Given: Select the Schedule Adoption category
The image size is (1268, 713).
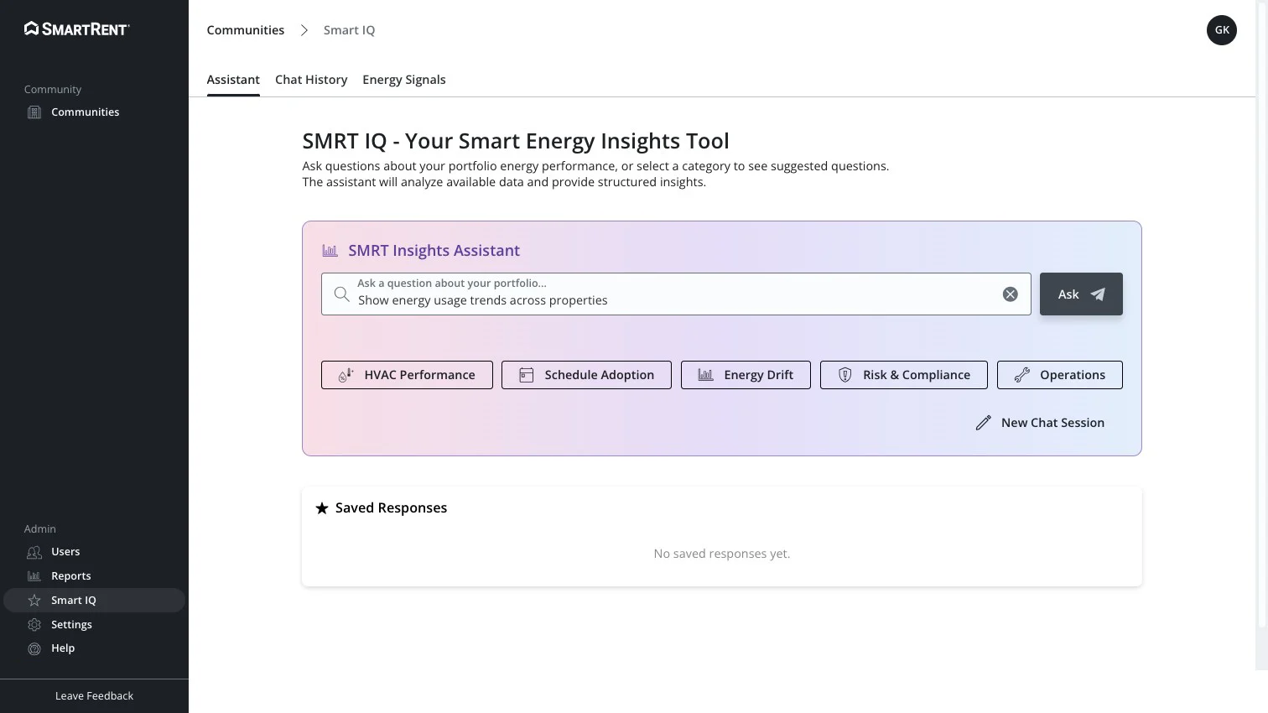Looking at the screenshot, I should point(586,375).
